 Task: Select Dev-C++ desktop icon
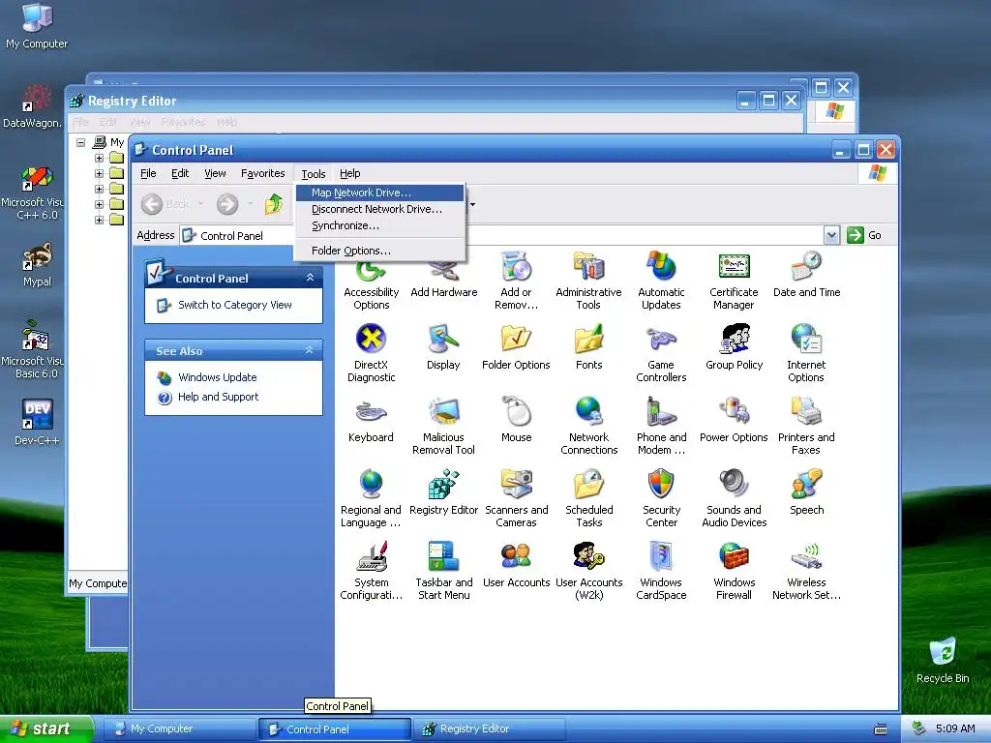pyautogui.click(x=37, y=423)
